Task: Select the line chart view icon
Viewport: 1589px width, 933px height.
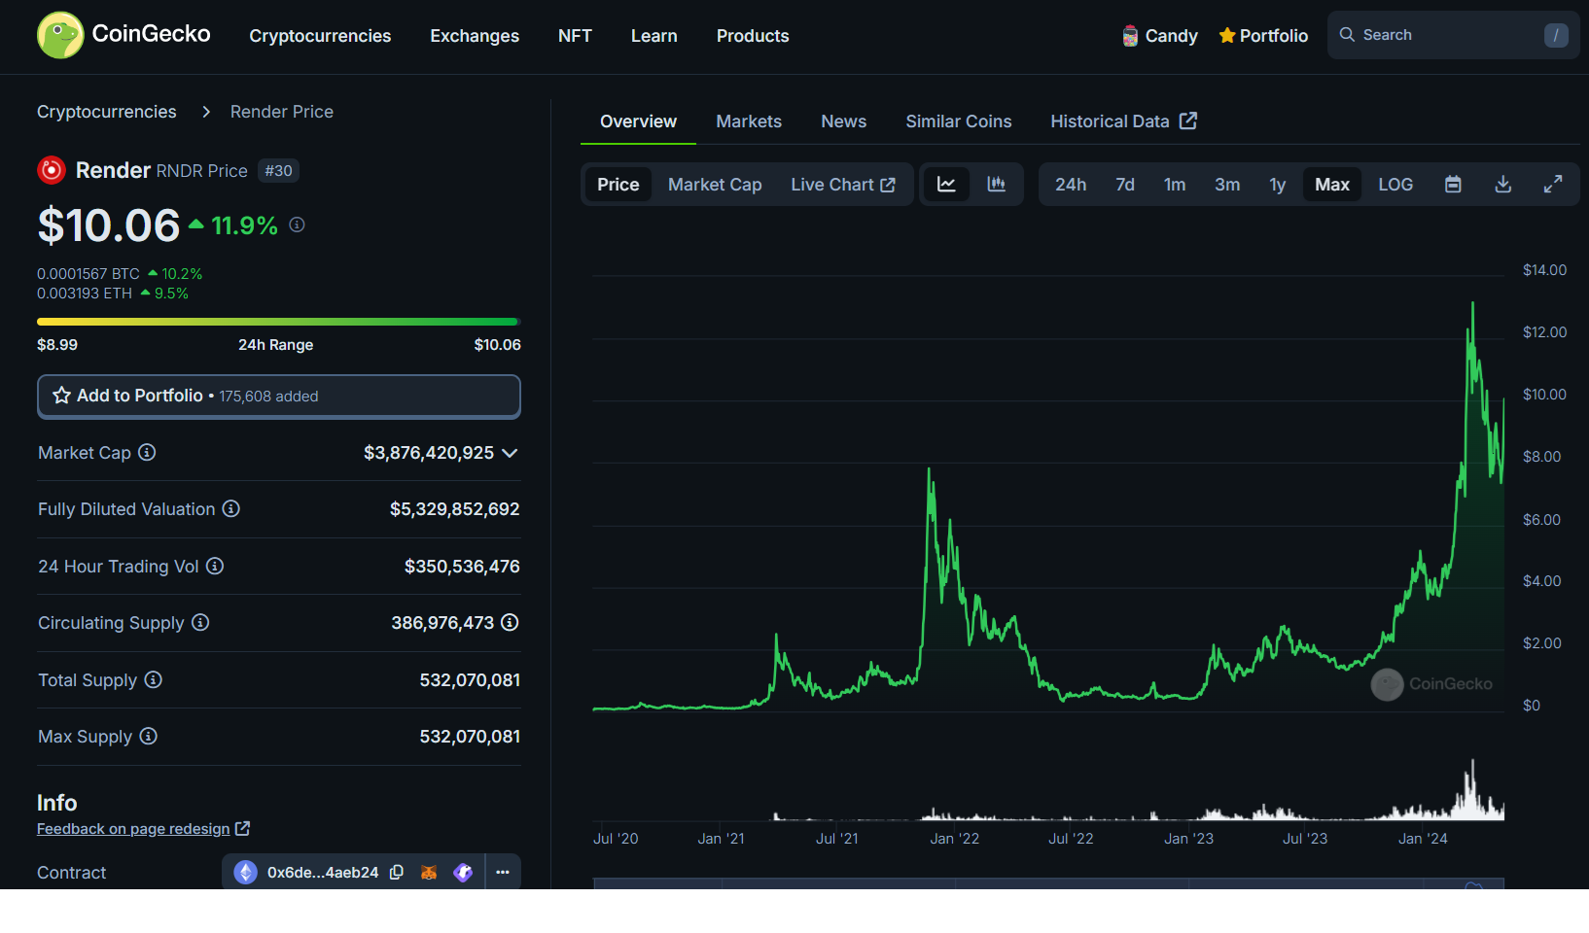Action: coord(946,184)
